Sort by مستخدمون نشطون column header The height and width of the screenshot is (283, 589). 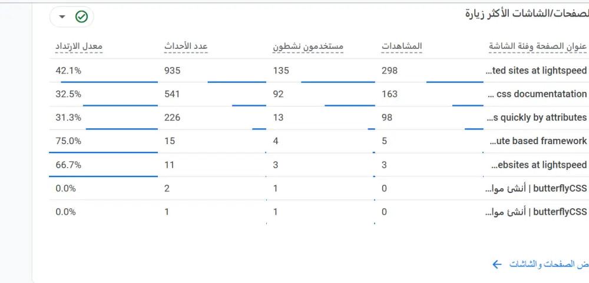point(308,46)
